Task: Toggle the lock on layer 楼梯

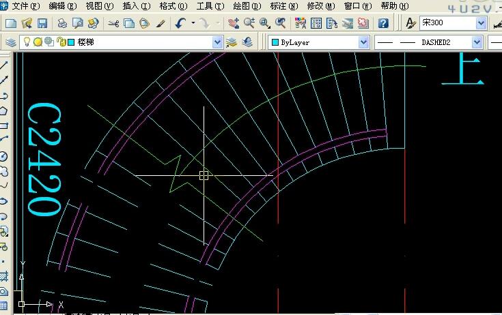Action: coord(61,42)
